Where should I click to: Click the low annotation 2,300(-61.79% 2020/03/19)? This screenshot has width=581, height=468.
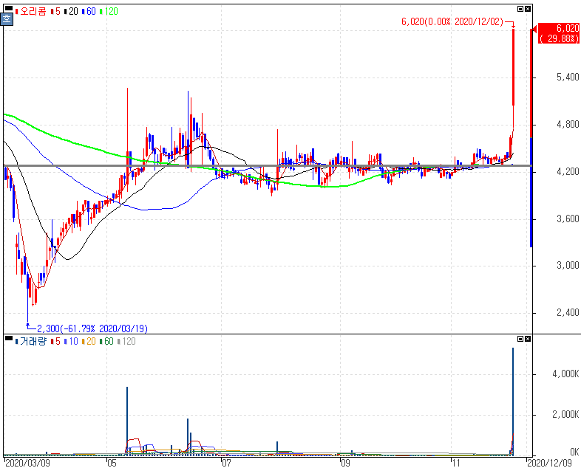92,328
